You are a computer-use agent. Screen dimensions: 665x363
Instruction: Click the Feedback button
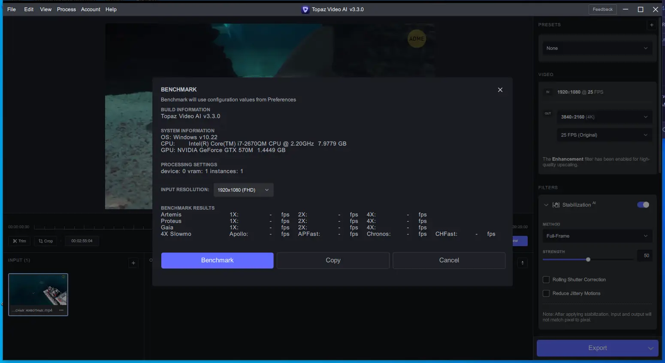click(602, 9)
